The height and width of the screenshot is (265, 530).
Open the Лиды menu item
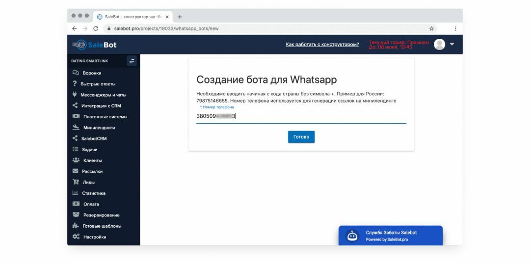coord(88,183)
